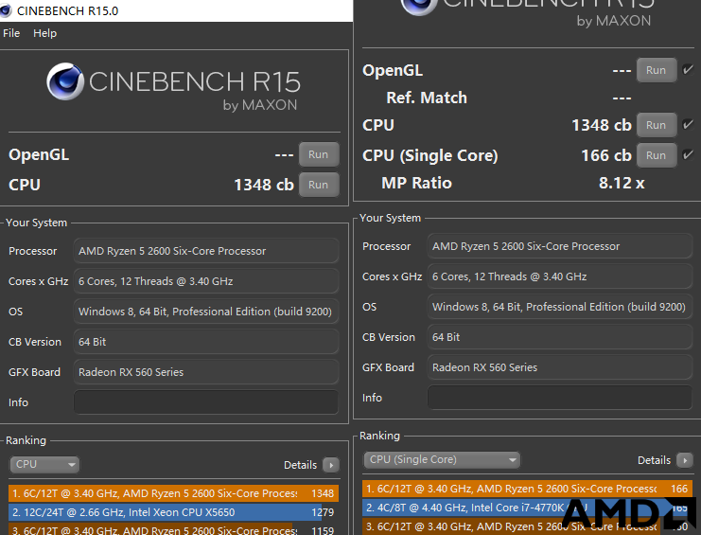Open the Help menu
This screenshot has width=701, height=535.
click(x=44, y=33)
